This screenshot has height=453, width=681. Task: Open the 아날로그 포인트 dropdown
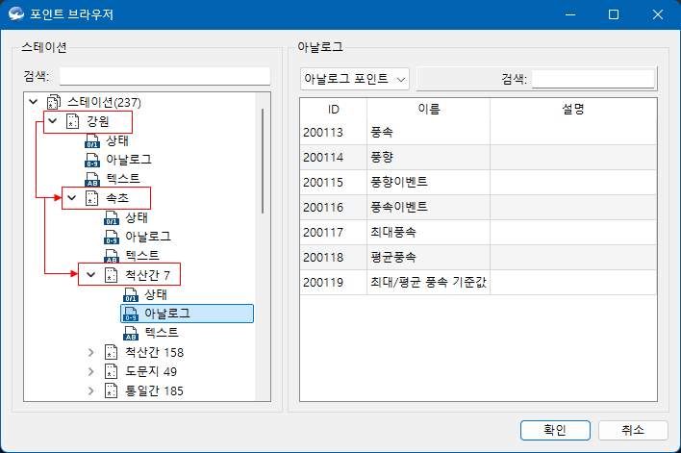[355, 79]
